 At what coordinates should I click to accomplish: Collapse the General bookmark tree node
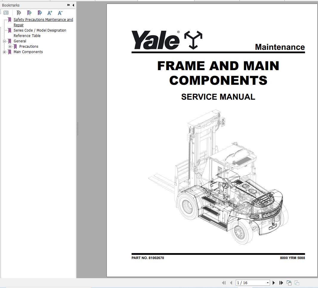click(x=4, y=41)
